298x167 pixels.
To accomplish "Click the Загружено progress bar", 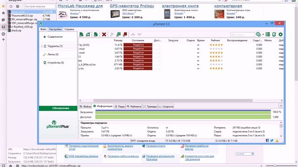I will [183, 112].
